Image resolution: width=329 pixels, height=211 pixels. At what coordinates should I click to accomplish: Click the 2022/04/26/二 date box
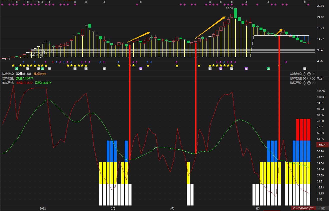(303, 208)
